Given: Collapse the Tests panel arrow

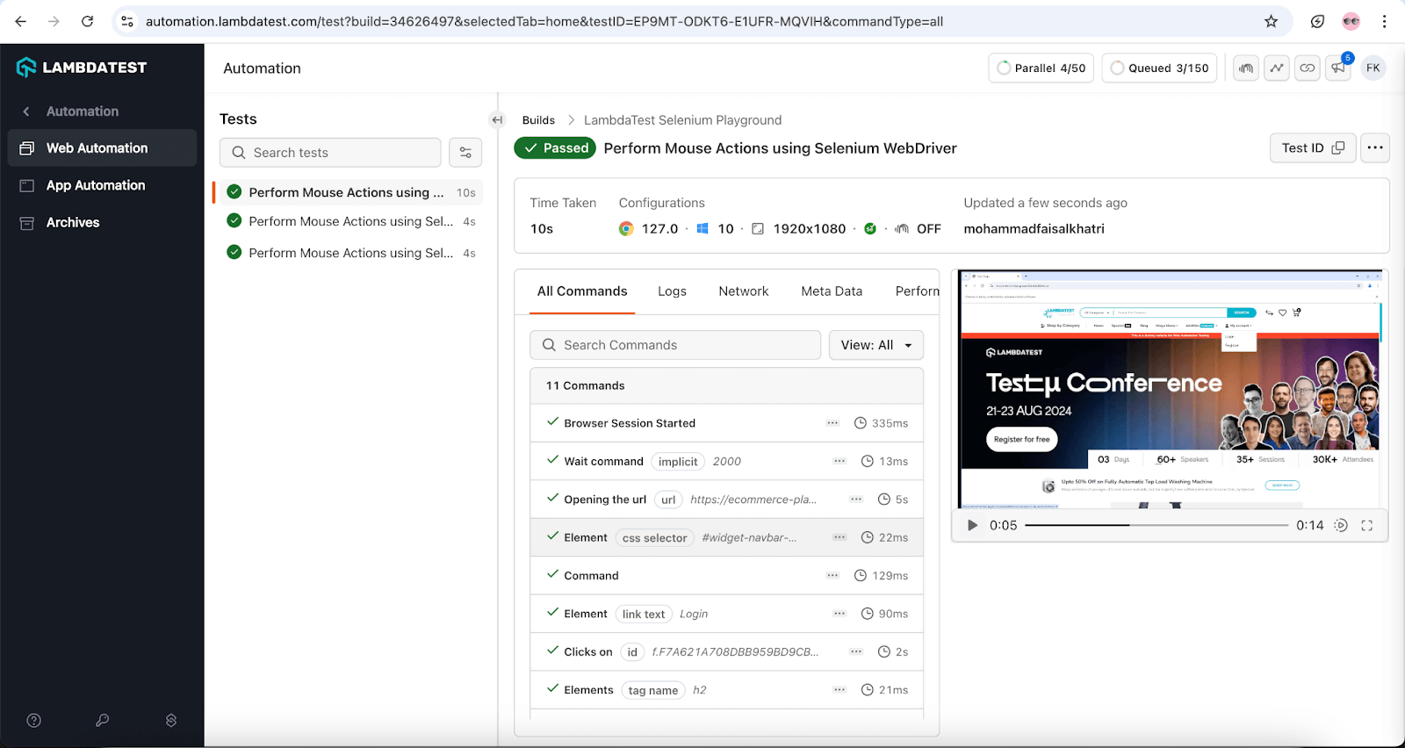Looking at the screenshot, I should (497, 120).
